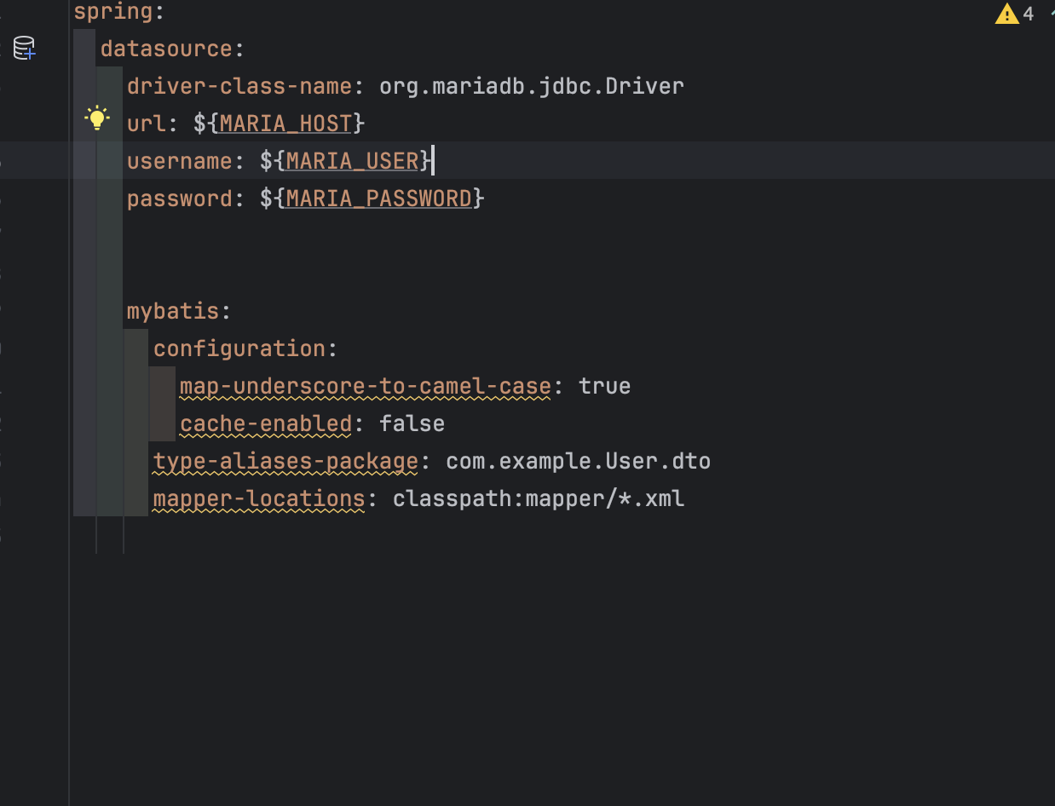Click the warning count "4" in inspections widget
The image size is (1055, 806).
pos(1027,14)
